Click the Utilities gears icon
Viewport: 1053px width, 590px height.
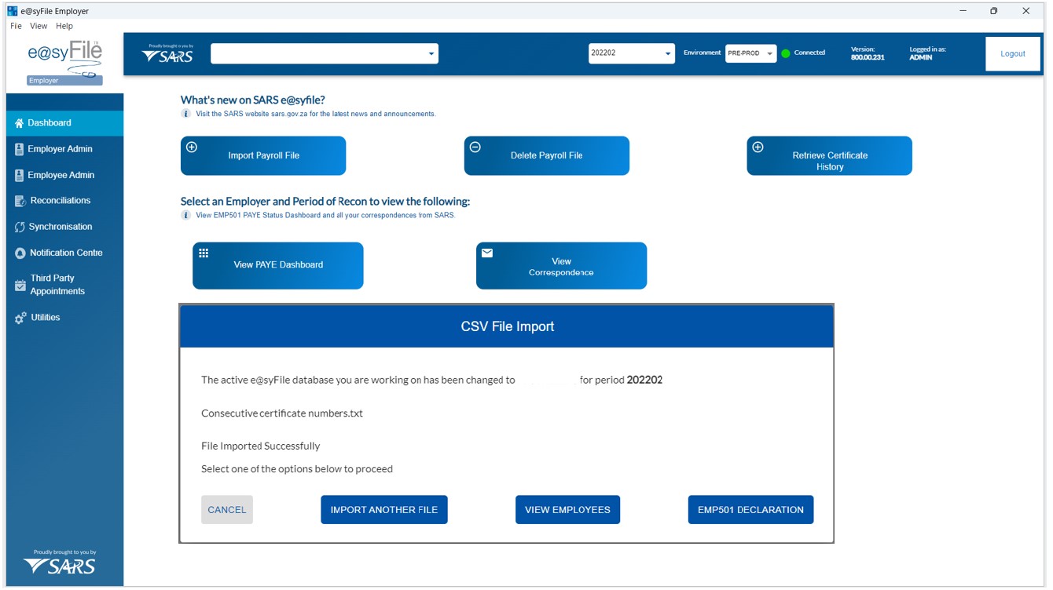coord(20,319)
